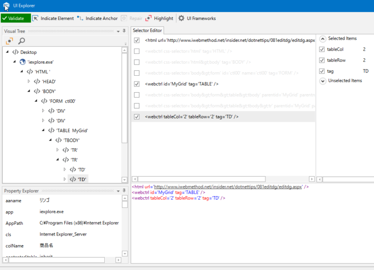Click the Indicate Element tool icon
The height and width of the screenshot is (270, 374).
pos(36,18)
